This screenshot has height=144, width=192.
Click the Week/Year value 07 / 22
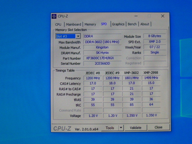click(x=155, y=47)
